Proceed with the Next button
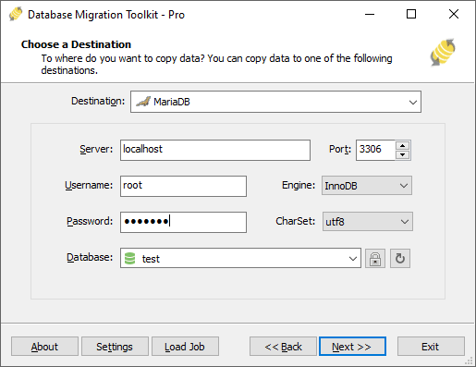Viewport: 476px width, 367px height. [352, 347]
